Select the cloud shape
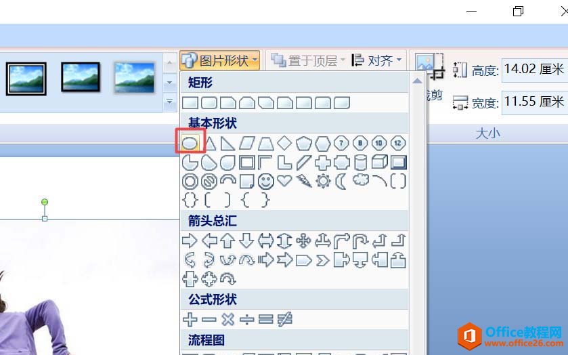 (360, 180)
